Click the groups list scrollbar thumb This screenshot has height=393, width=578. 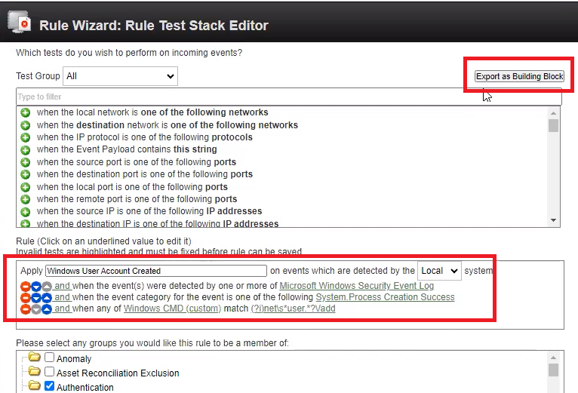point(553,370)
